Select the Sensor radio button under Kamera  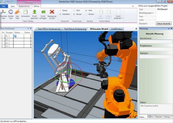[86, 14]
